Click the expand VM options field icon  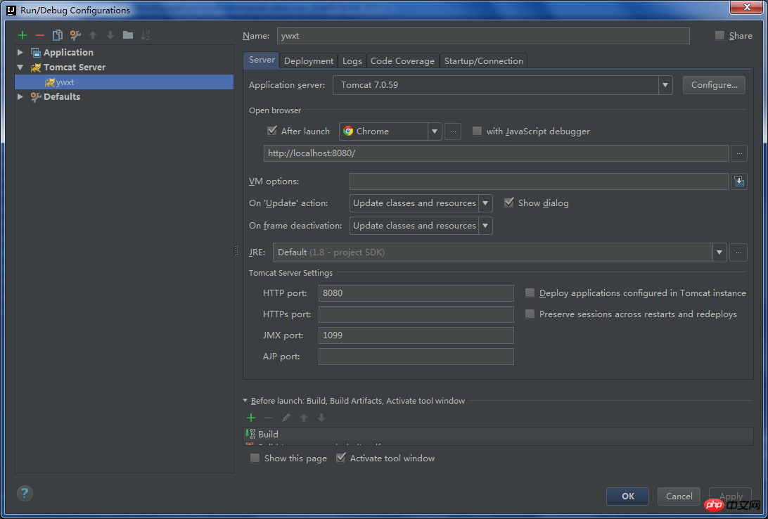click(738, 181)
